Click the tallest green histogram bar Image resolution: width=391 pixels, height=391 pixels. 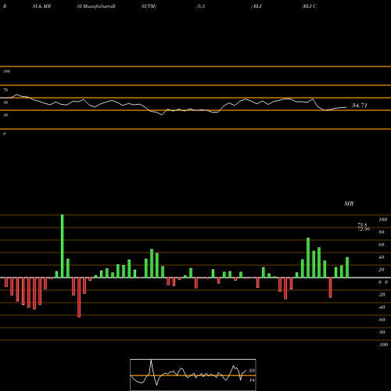pyautogui.click(x=62, y=246)
